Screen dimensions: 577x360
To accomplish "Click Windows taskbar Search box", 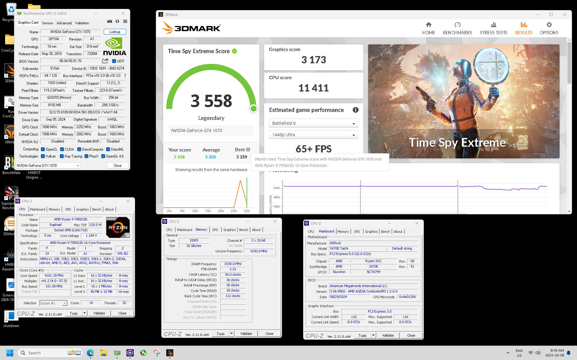I will tap(50, 353).
